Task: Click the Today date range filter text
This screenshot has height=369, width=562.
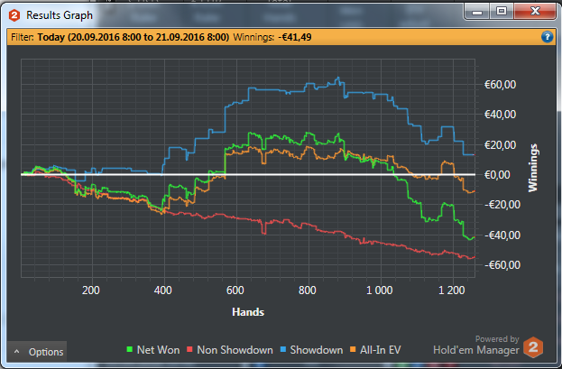Action: tap(134, 37)
